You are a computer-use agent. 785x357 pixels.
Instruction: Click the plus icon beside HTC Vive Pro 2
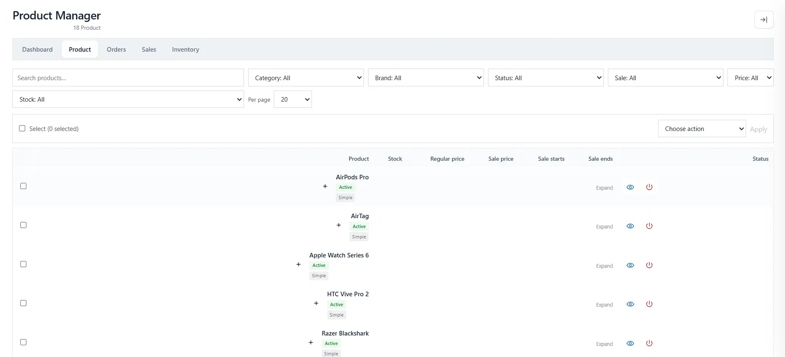[316, 303]
